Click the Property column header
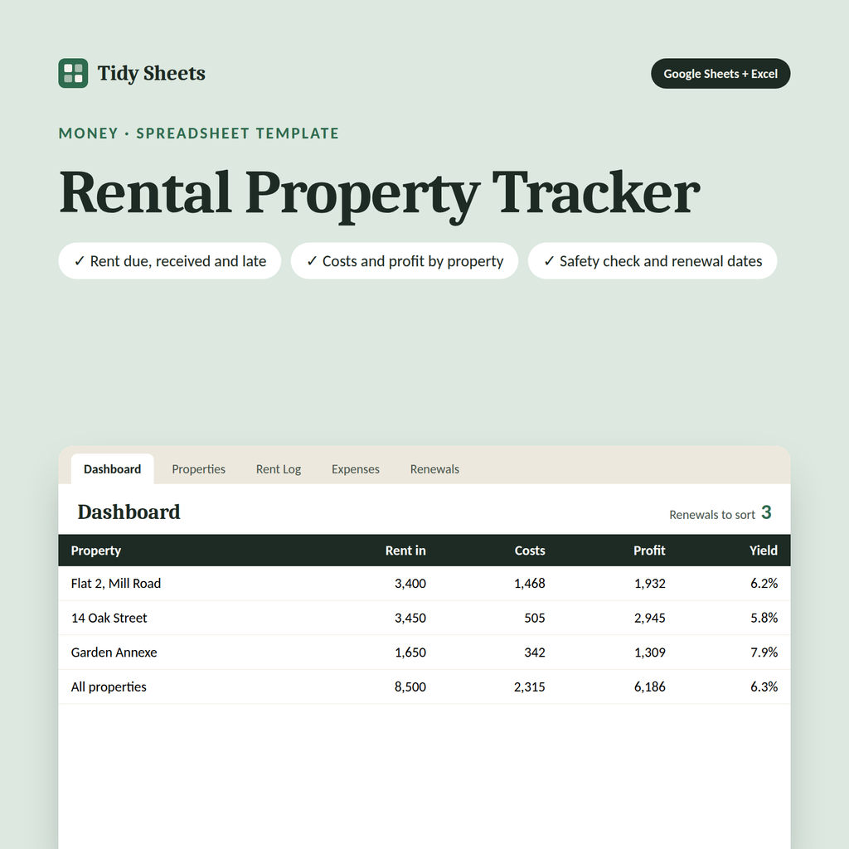This screenshot has width=849, height=849. point(96,551)
